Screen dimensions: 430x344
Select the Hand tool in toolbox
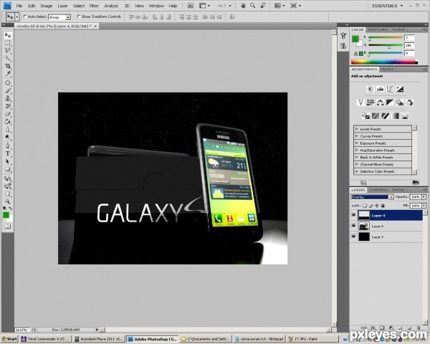pyautogui.click(x=8, y=193)
